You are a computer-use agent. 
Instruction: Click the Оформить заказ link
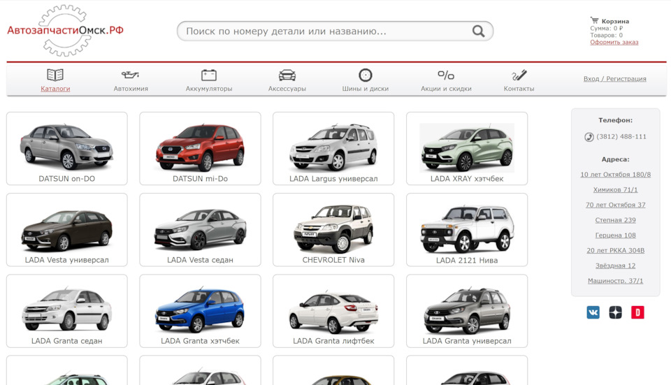coord(614,42)
